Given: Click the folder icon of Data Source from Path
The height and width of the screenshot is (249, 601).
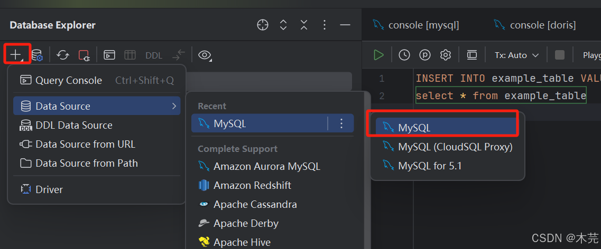Looking at the screenshot, I should (26, 164).
